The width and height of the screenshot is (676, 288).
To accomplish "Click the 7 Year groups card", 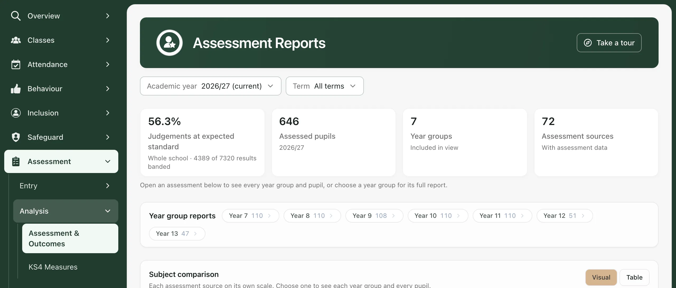I will (465, 142).
